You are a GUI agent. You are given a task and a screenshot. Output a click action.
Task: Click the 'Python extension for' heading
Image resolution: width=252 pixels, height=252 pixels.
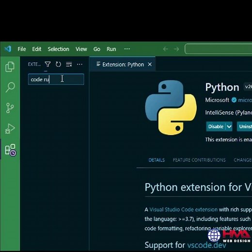point(198,188)
